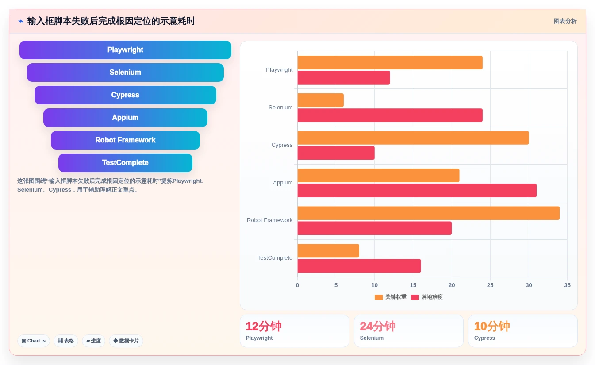Click the Chart.js tag chip

coord(34,341)
